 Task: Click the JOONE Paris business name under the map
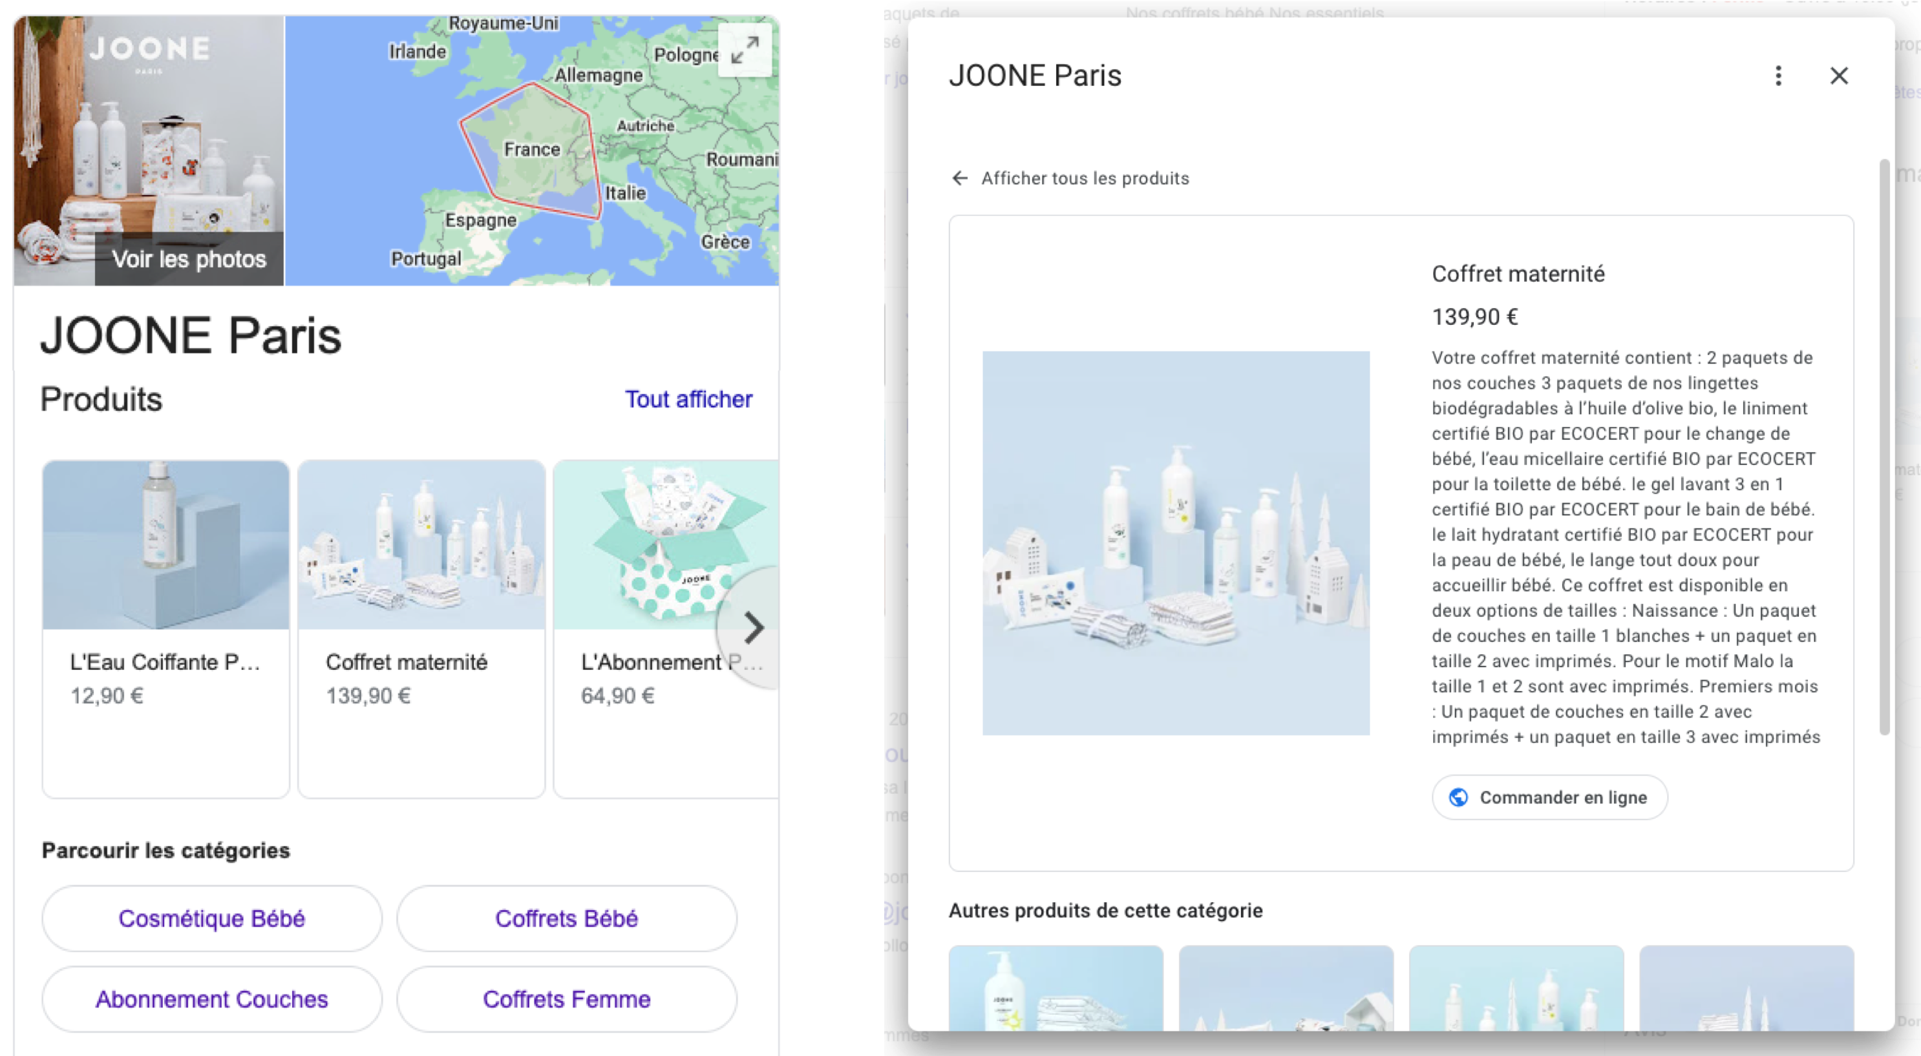(x=191, y=335)
